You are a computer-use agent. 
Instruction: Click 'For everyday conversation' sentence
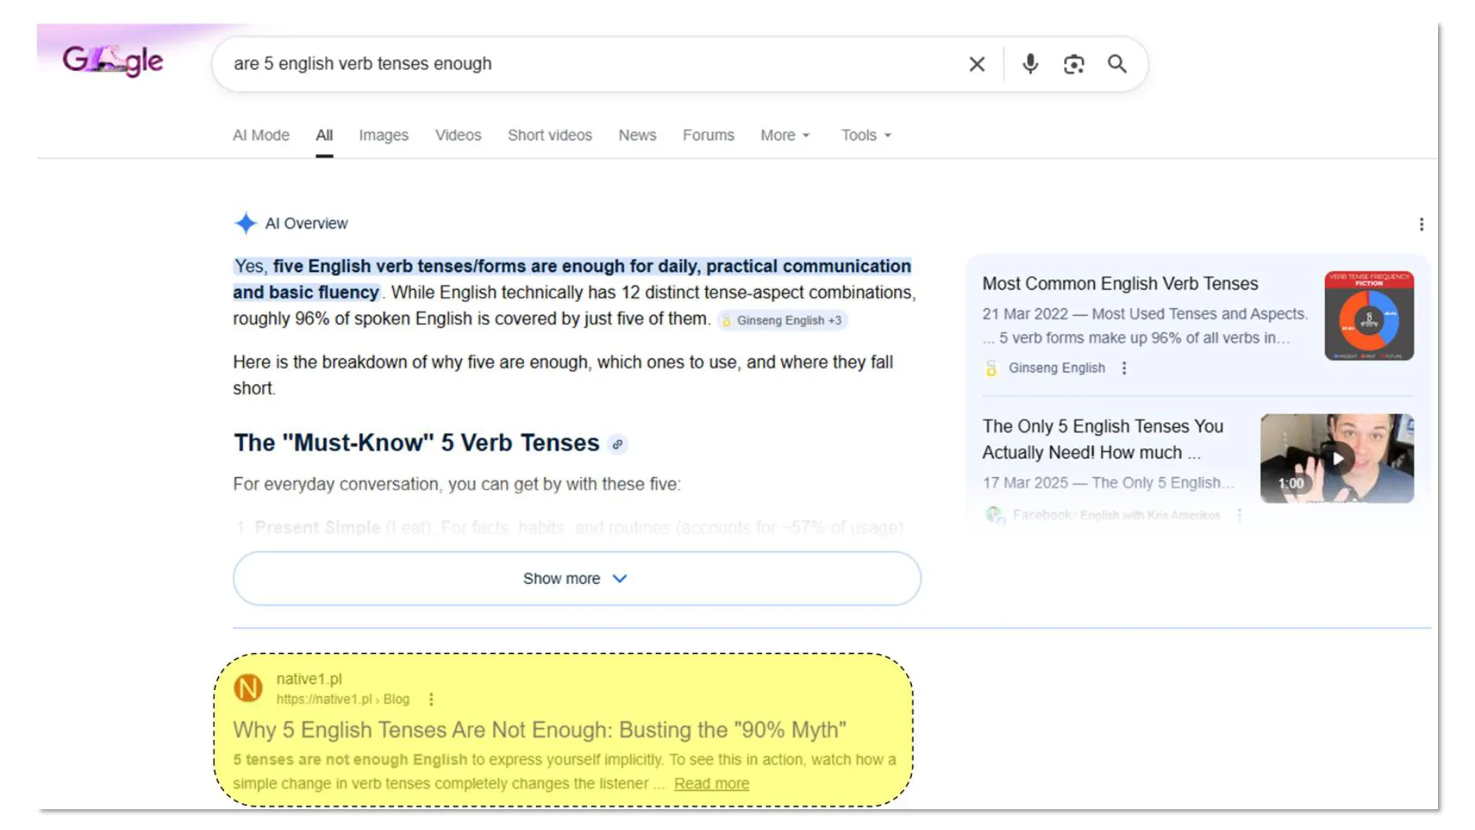click(456, 485)
